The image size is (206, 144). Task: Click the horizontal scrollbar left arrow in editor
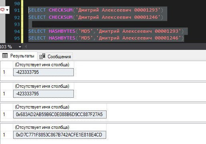26,47
